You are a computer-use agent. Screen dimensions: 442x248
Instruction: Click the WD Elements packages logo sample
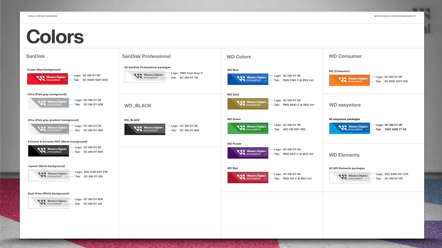point(349,177)
